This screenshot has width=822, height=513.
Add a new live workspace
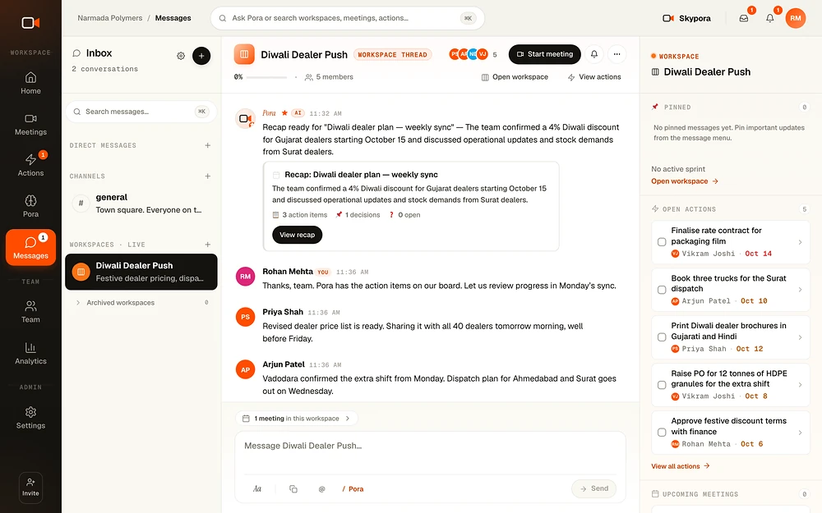[x=208, y=245]
